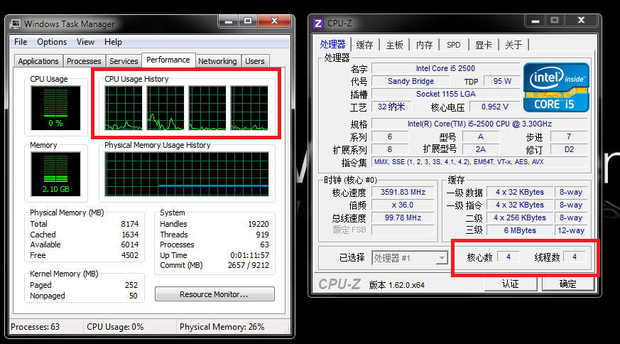Maximize the Windows Task Manager window

point(248,22)
